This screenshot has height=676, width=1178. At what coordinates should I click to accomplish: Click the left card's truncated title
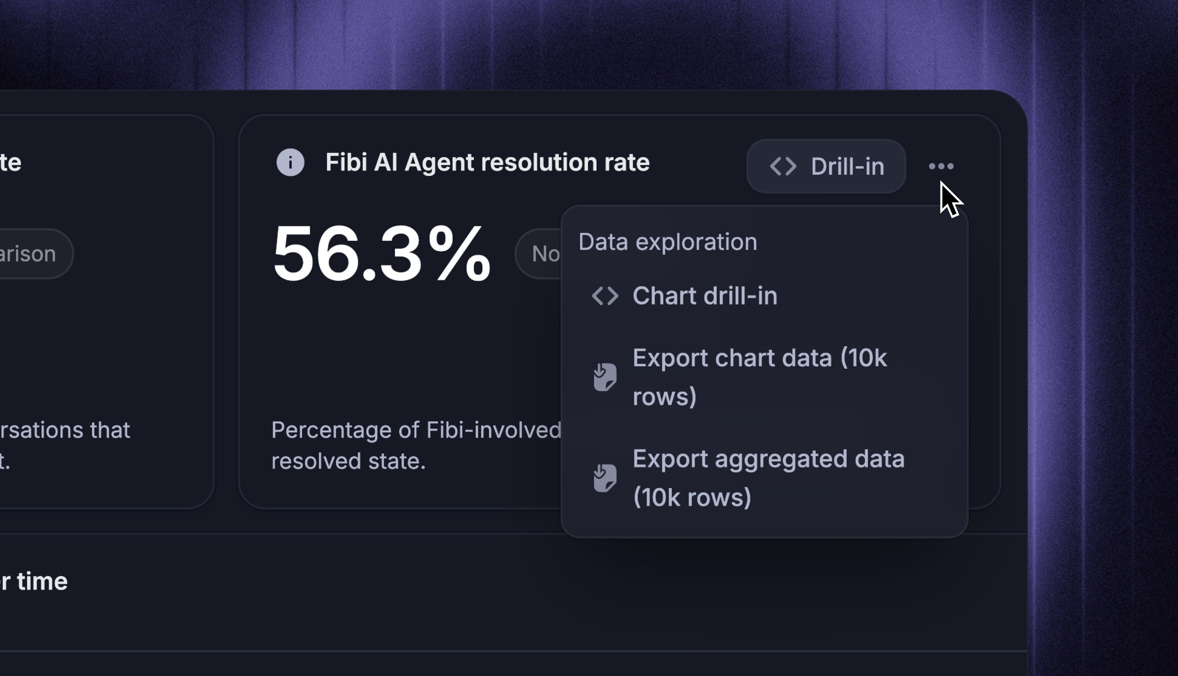coord(11,162)
